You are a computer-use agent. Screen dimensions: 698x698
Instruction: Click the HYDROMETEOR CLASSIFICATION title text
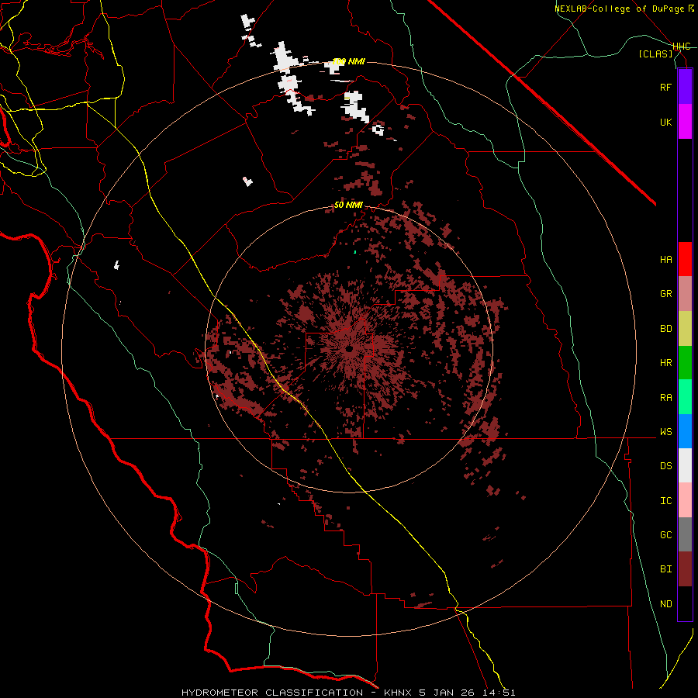click(272, 693)
